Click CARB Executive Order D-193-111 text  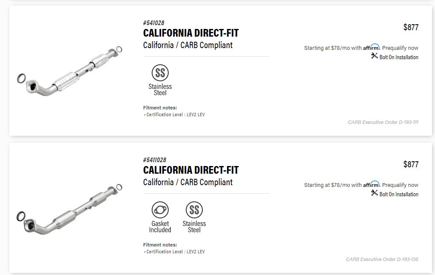click(x=383, y=122)
